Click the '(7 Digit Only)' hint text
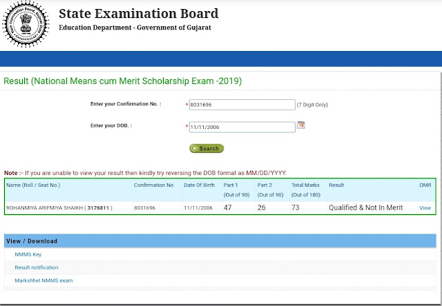Viewport: 442px width, 306px height. click(312, 105)
